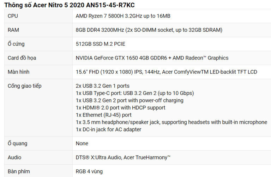Click the Card đồ họa label
Image resolution: width=271 pixels, height=177 pixels.
[22, 58]
